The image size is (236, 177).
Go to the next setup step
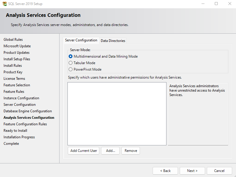pos(192,171)
